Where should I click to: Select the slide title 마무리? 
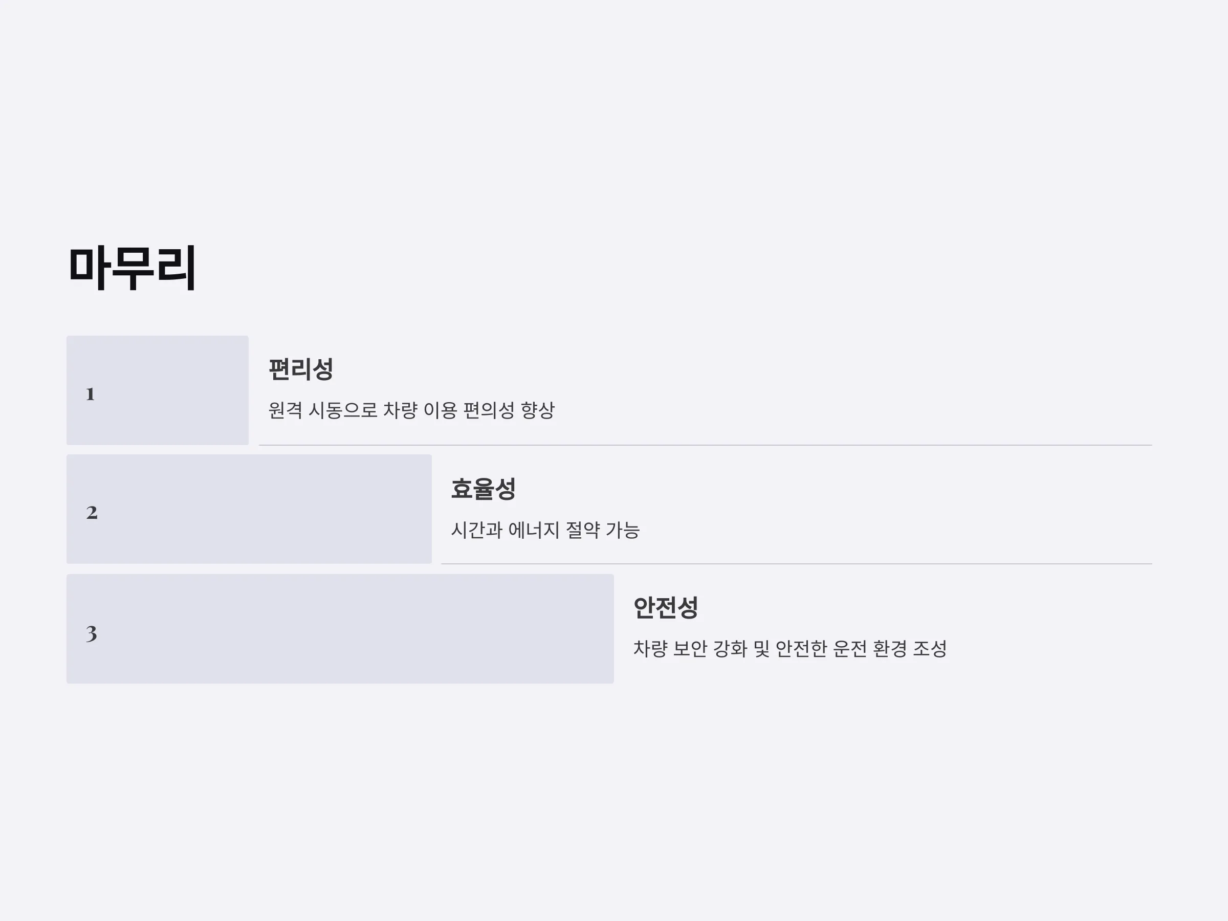[x=132, y=269]
